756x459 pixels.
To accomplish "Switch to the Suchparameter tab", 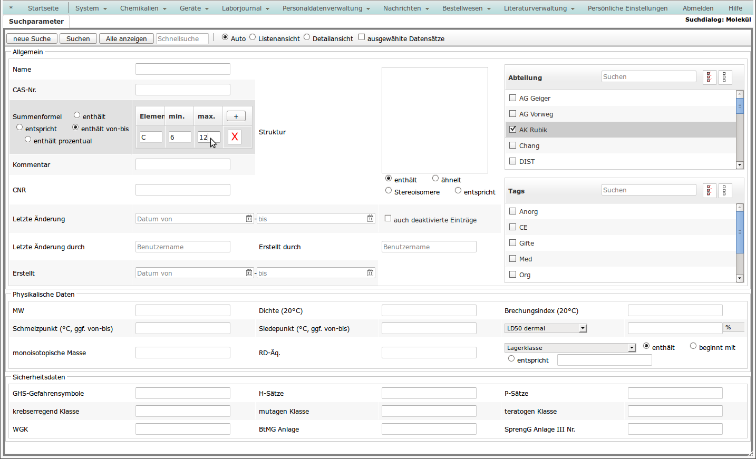I will pos(36,22).
